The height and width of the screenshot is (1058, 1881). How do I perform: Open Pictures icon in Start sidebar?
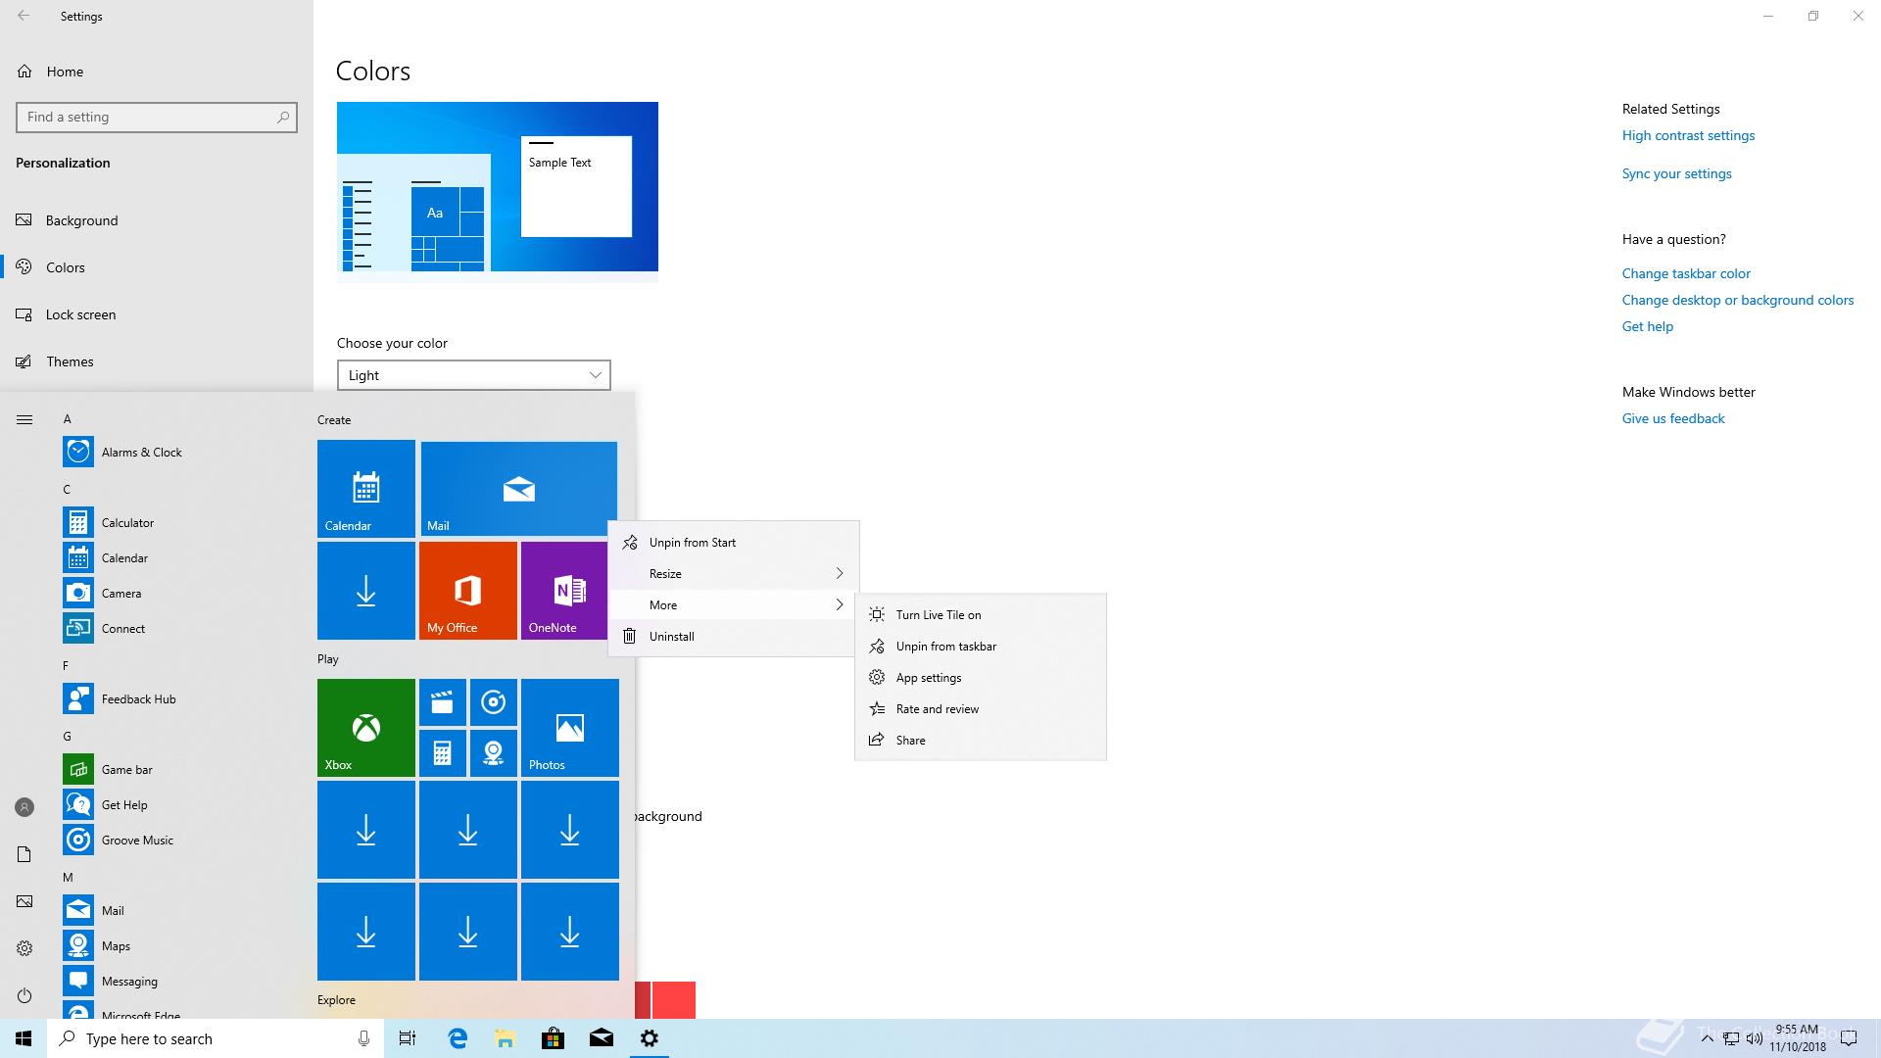point(24,901)
